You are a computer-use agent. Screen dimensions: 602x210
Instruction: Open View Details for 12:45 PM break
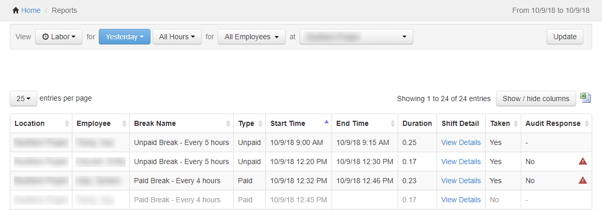coord(461,200)
